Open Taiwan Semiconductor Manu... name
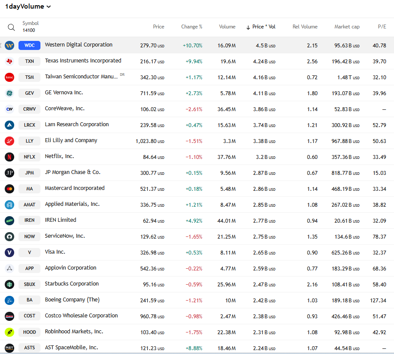 [x=81, y=77]
